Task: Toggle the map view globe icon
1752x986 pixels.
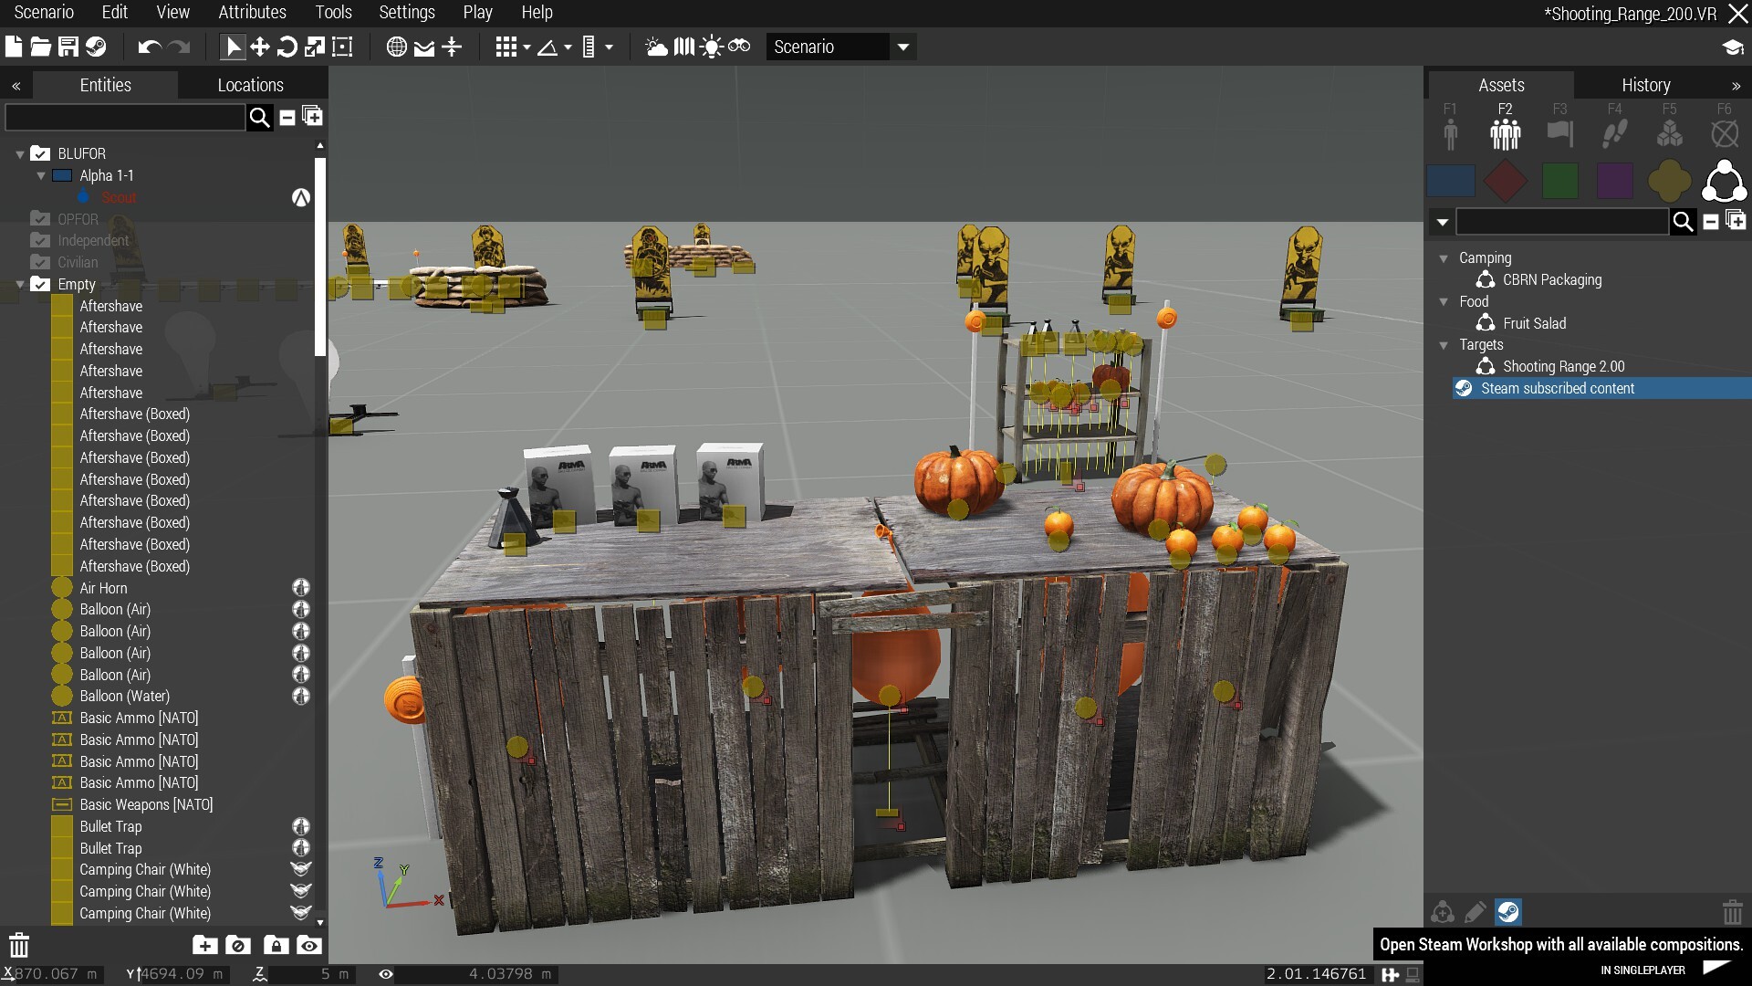Action: coord(396,47)
